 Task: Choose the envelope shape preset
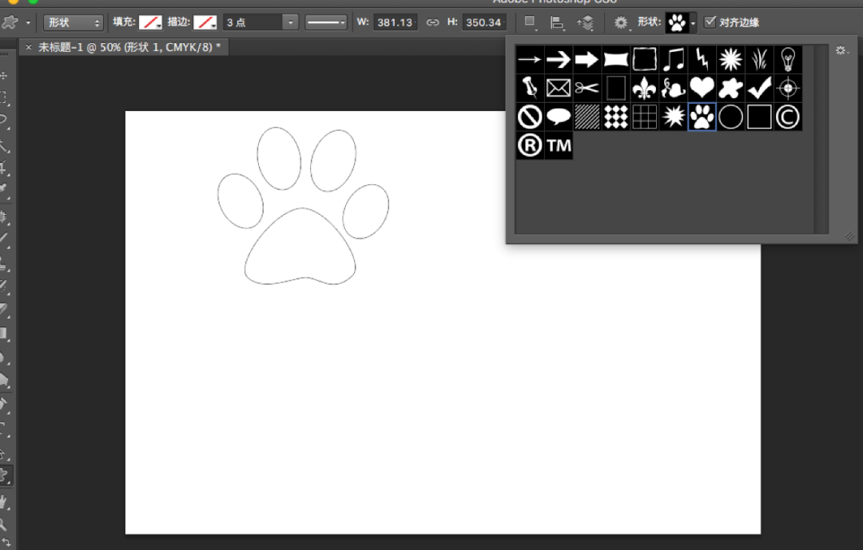pos(559,88)
